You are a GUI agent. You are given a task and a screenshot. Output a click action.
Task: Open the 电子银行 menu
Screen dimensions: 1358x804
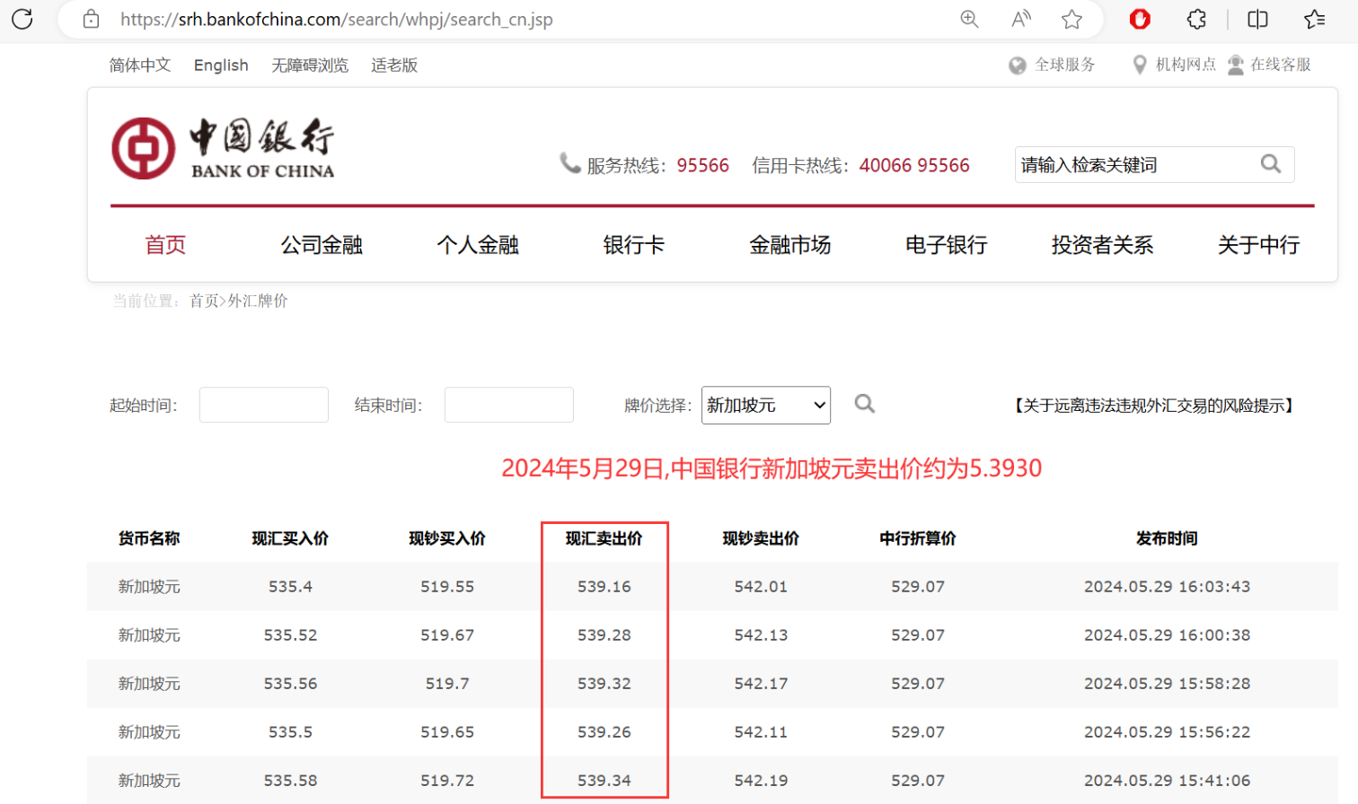pyautogui.click(x=947, y=244)
